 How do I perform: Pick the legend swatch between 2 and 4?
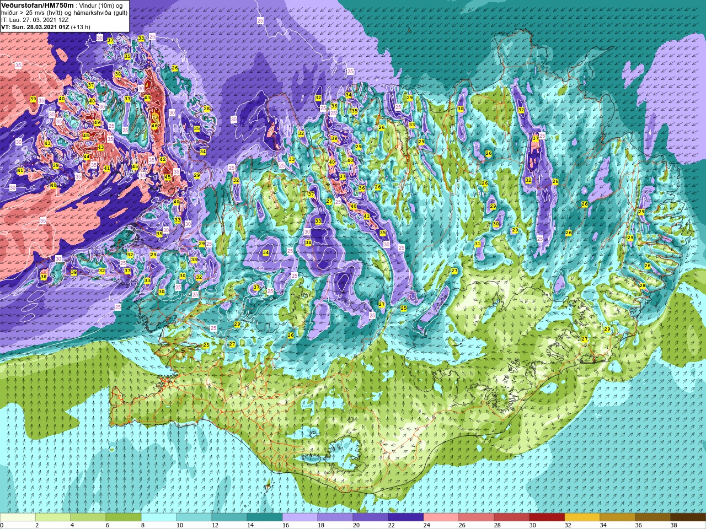click(53, 517)
